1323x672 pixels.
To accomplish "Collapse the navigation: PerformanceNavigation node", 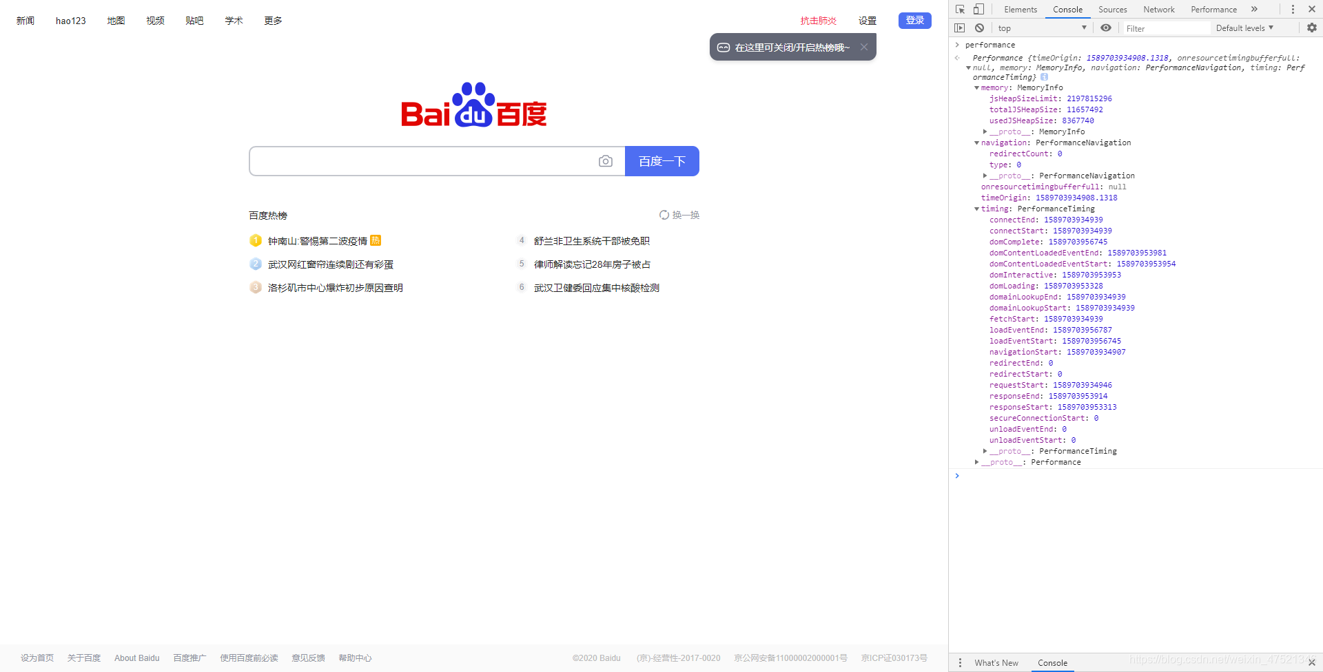I will [x=976, y=143].
